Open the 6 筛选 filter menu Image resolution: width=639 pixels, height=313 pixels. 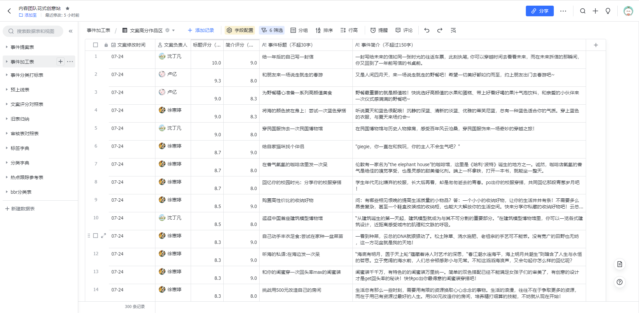pos(272,30)
